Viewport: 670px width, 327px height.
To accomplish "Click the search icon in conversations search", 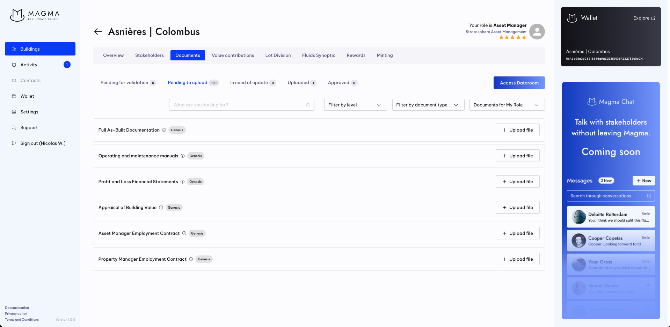I will pos(649,196).
